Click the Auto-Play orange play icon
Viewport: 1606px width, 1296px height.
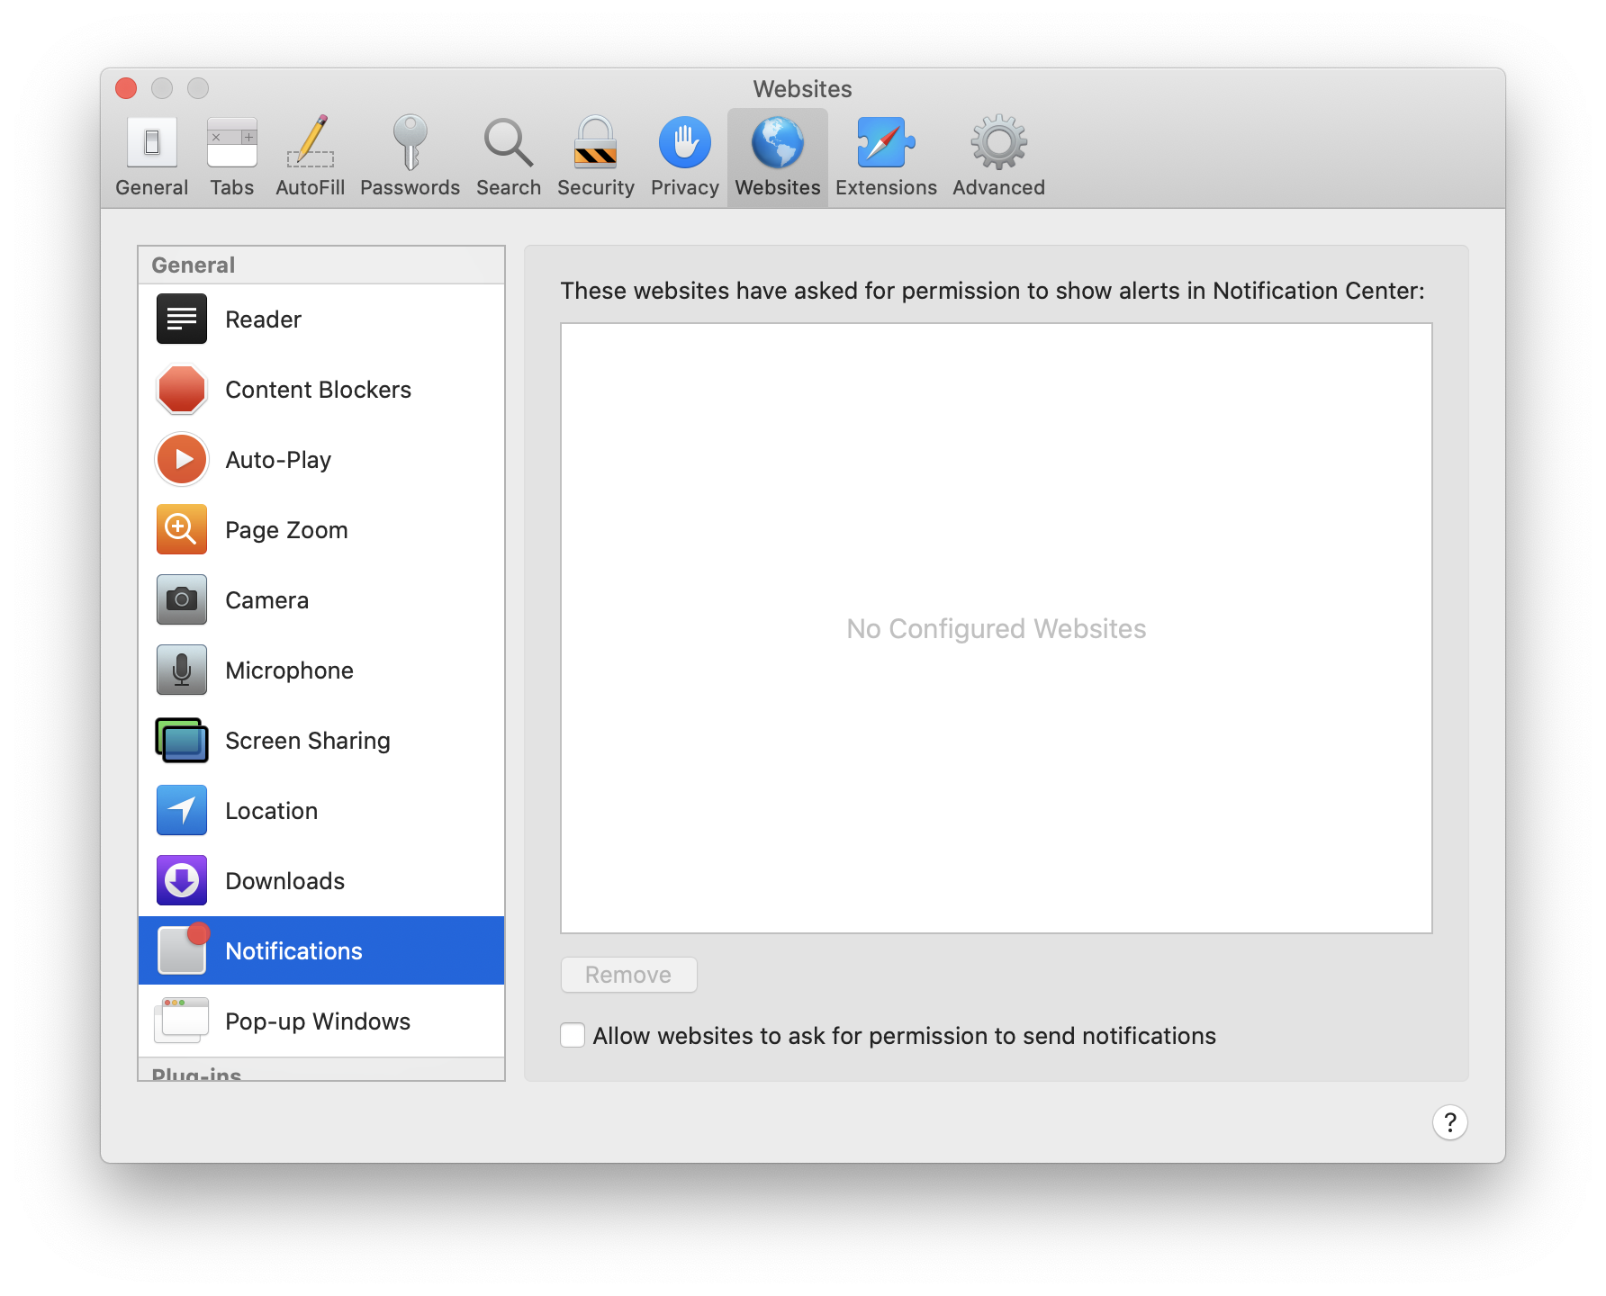point(182,459)
